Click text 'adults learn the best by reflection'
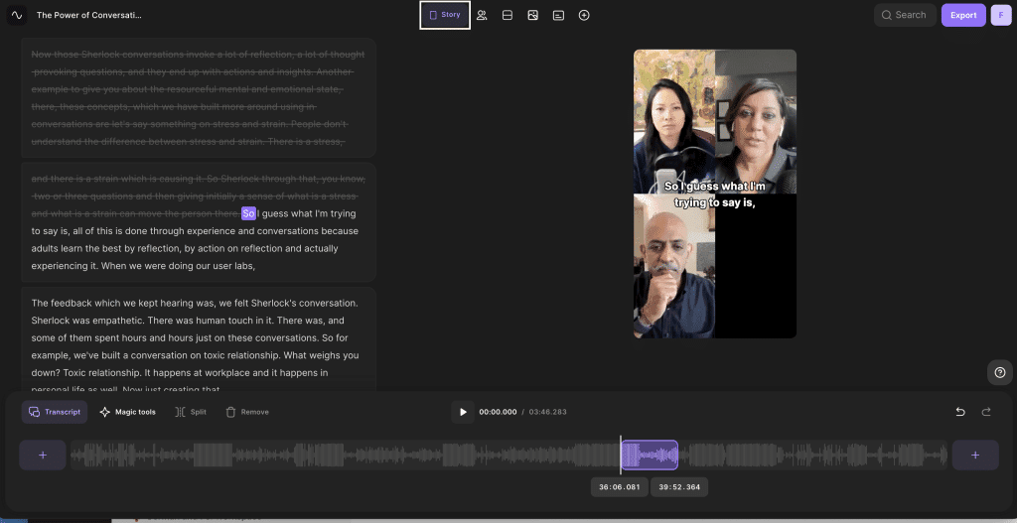This screenshot has height=523, width=1017. point(105,249)
